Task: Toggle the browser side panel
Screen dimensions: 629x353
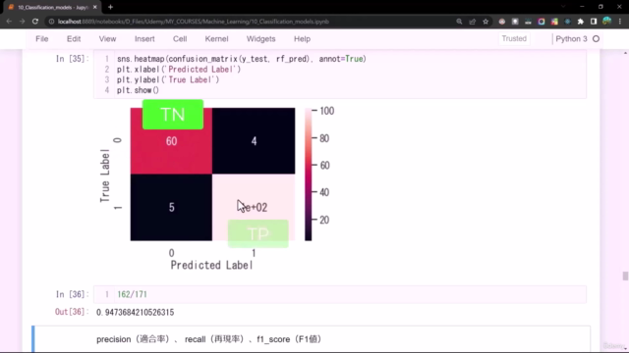Action: pos(594,22)
